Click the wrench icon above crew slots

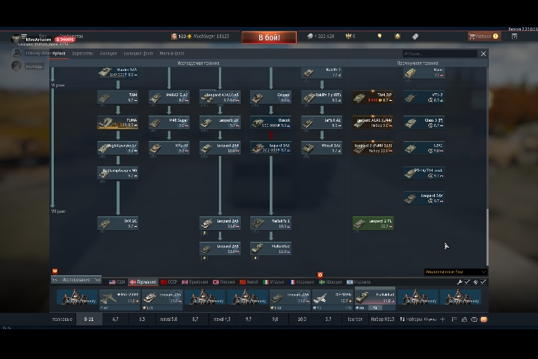click(x=460, y=282)
